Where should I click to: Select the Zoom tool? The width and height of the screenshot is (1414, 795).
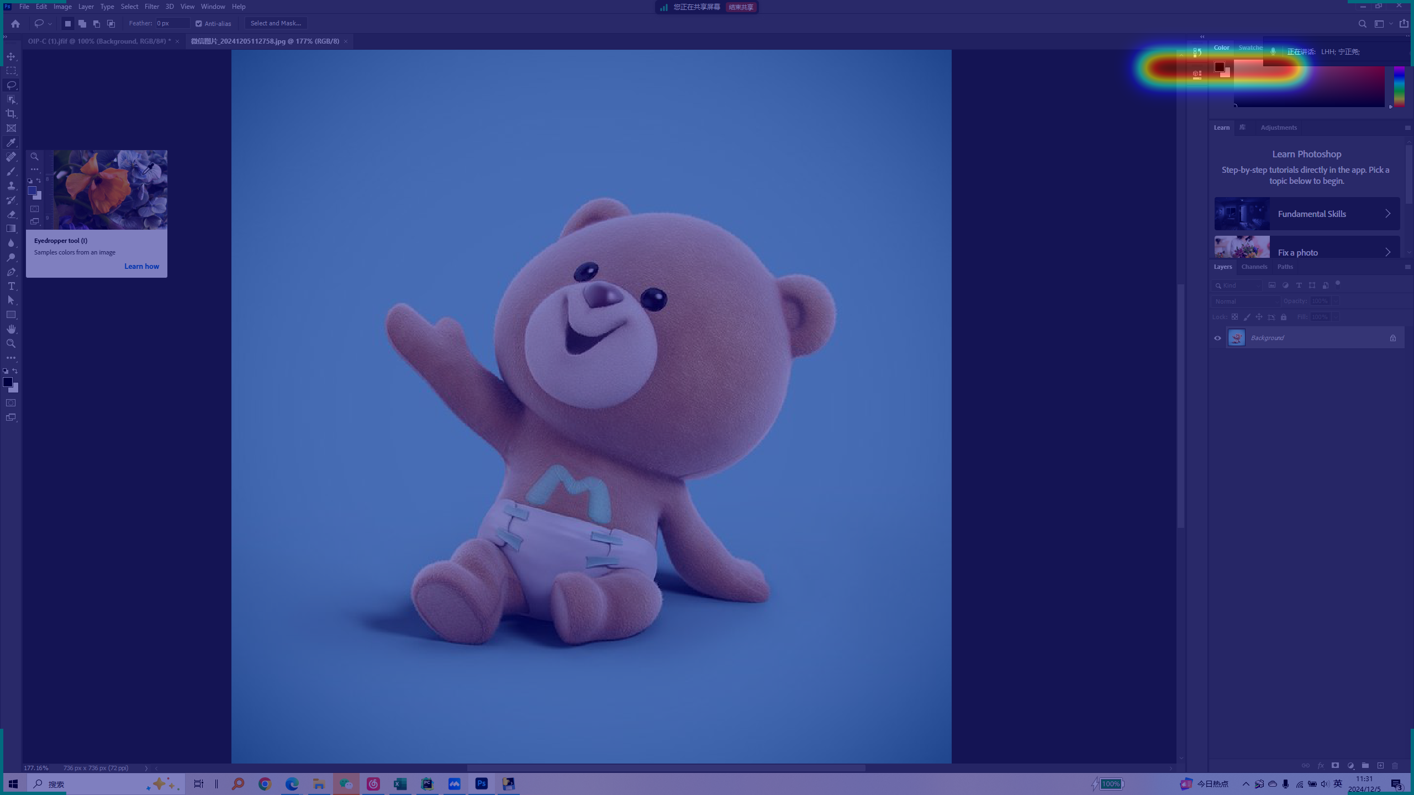pyautogui.click(x=11, y=343)
